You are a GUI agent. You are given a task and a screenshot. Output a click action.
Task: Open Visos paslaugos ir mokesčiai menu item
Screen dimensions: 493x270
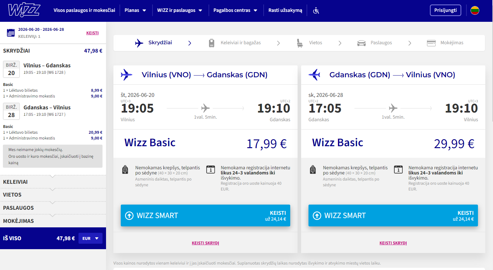click(x=84, y=10)
